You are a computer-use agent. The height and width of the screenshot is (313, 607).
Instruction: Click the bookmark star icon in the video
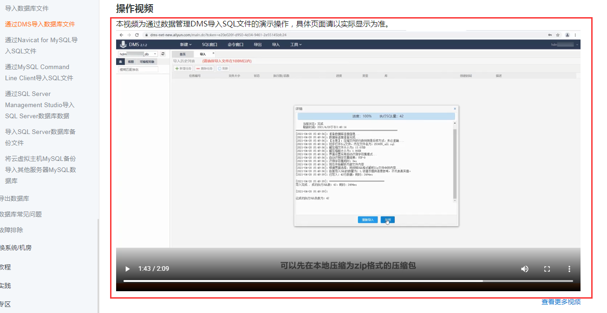(558, 35)
